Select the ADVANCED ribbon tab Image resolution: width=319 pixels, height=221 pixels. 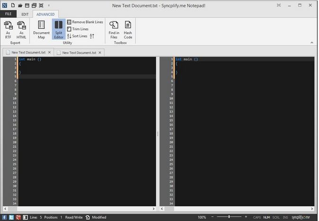45,14
